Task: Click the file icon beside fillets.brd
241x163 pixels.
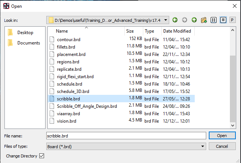Action: 52,47
